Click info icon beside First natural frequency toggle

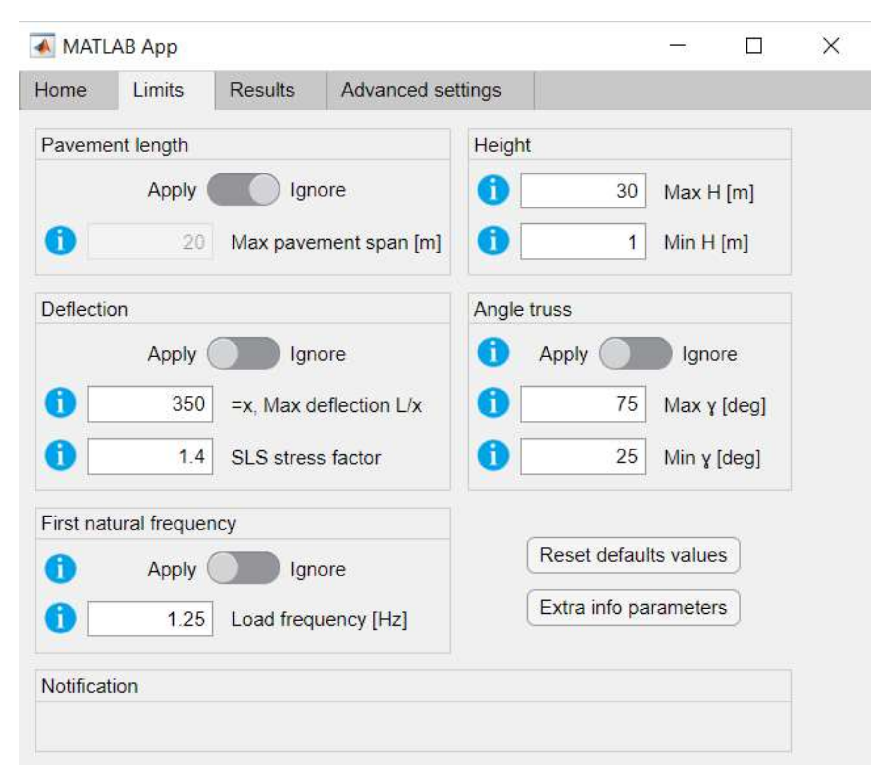coord(60,569)
